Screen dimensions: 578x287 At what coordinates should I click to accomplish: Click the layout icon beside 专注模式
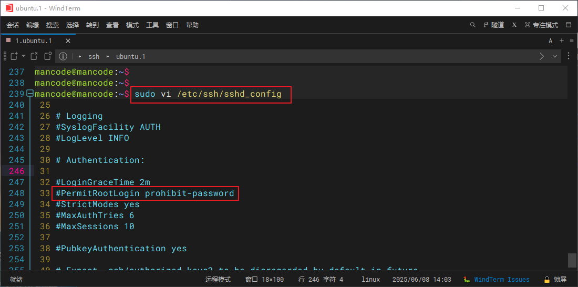click(x=568, y=25)
